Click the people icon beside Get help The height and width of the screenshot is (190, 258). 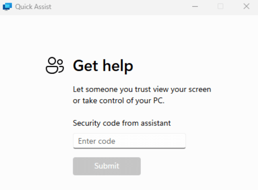tap(54, 65)
